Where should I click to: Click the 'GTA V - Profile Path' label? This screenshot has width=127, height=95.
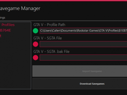pos(49,25)
